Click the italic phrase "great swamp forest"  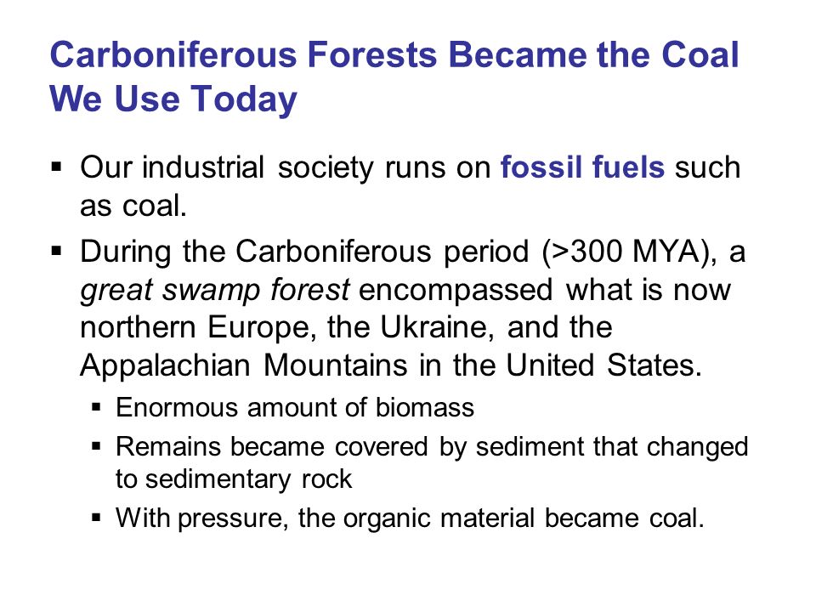215,290
